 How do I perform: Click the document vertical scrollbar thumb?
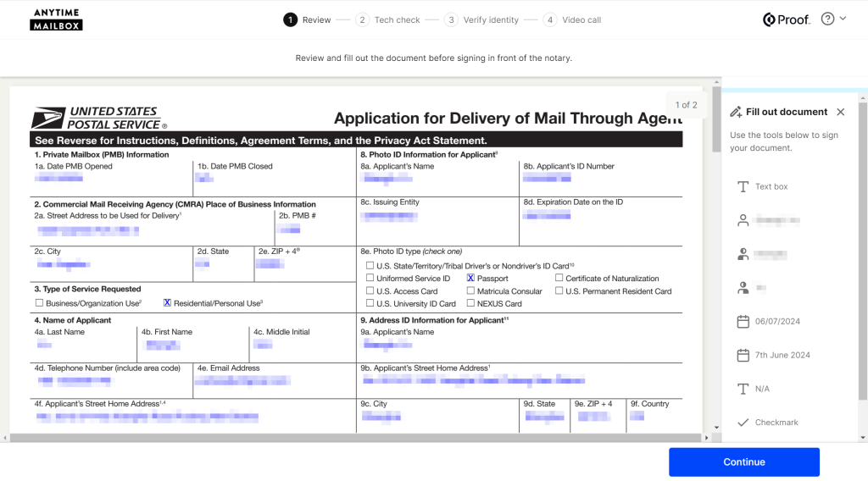(x=716, y=119)
